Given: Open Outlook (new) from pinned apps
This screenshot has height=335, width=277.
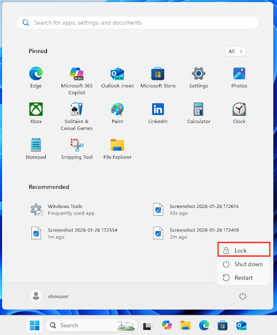Looking at the screenshot, I should [118, 77].
